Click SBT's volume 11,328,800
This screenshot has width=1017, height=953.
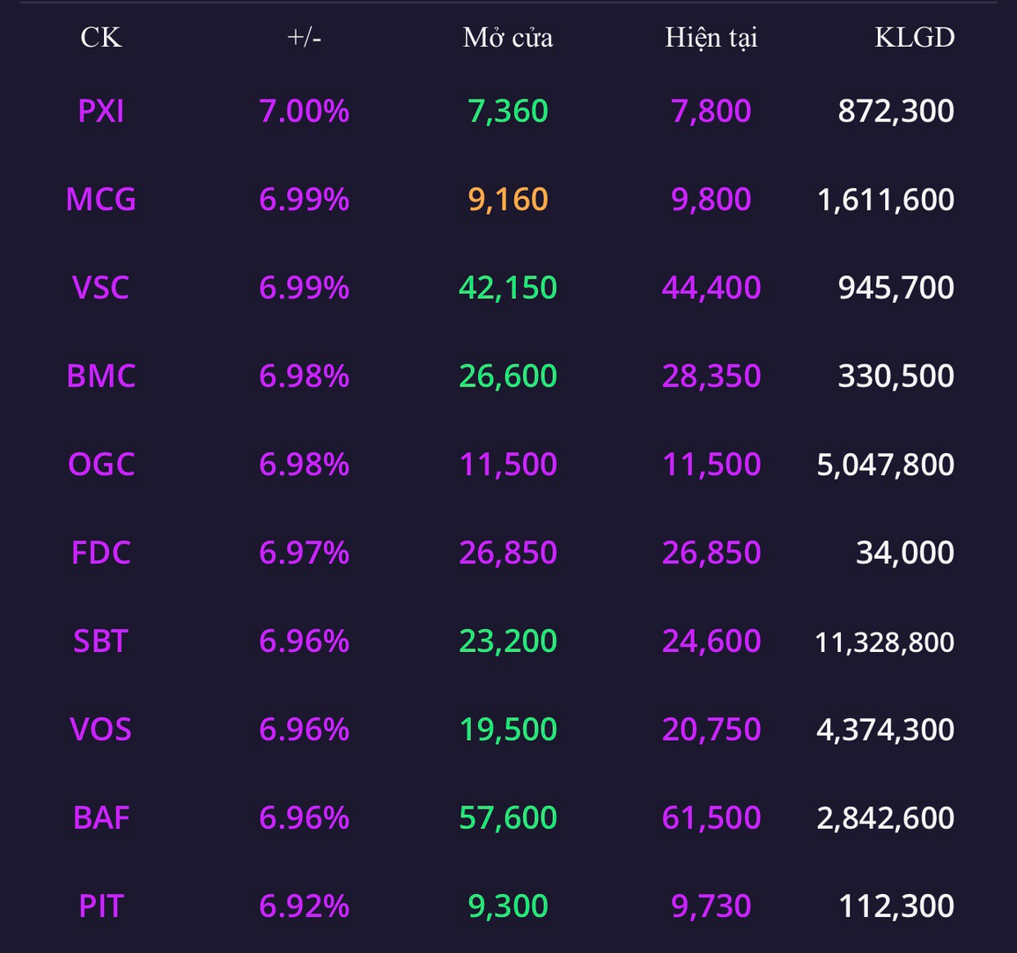tap(884, 642)
